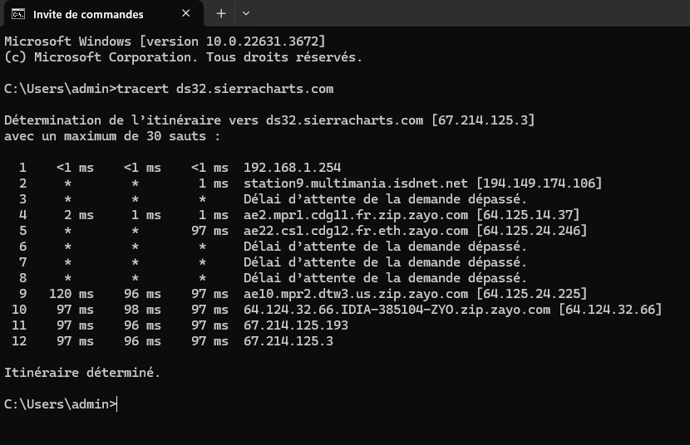Click the final hop address 67.214.125.3
This screenshot has width=690, height=445.
pos(288,341)
